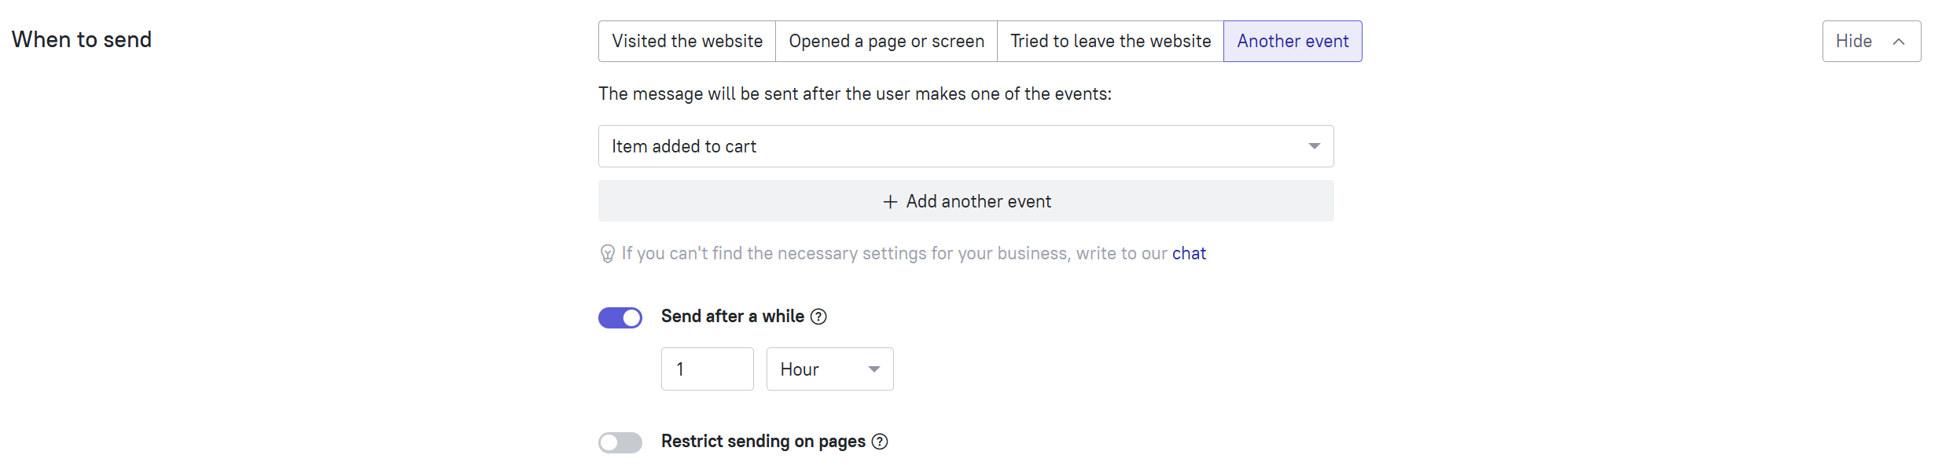The width and height of the screenshot is (1942, 466).
Task: Click the When to send heading
Action: point(82,39)
